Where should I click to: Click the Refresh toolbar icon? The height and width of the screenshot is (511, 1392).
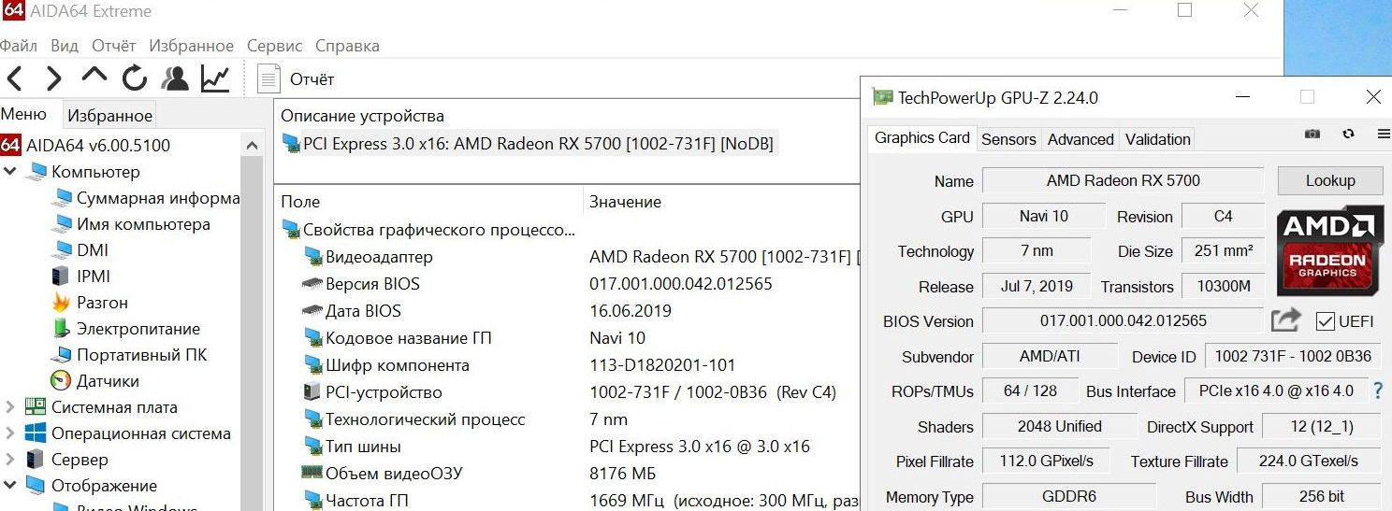tap(135, 78)
